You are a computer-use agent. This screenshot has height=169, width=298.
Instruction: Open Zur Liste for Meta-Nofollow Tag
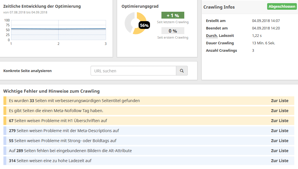(279, 111)
